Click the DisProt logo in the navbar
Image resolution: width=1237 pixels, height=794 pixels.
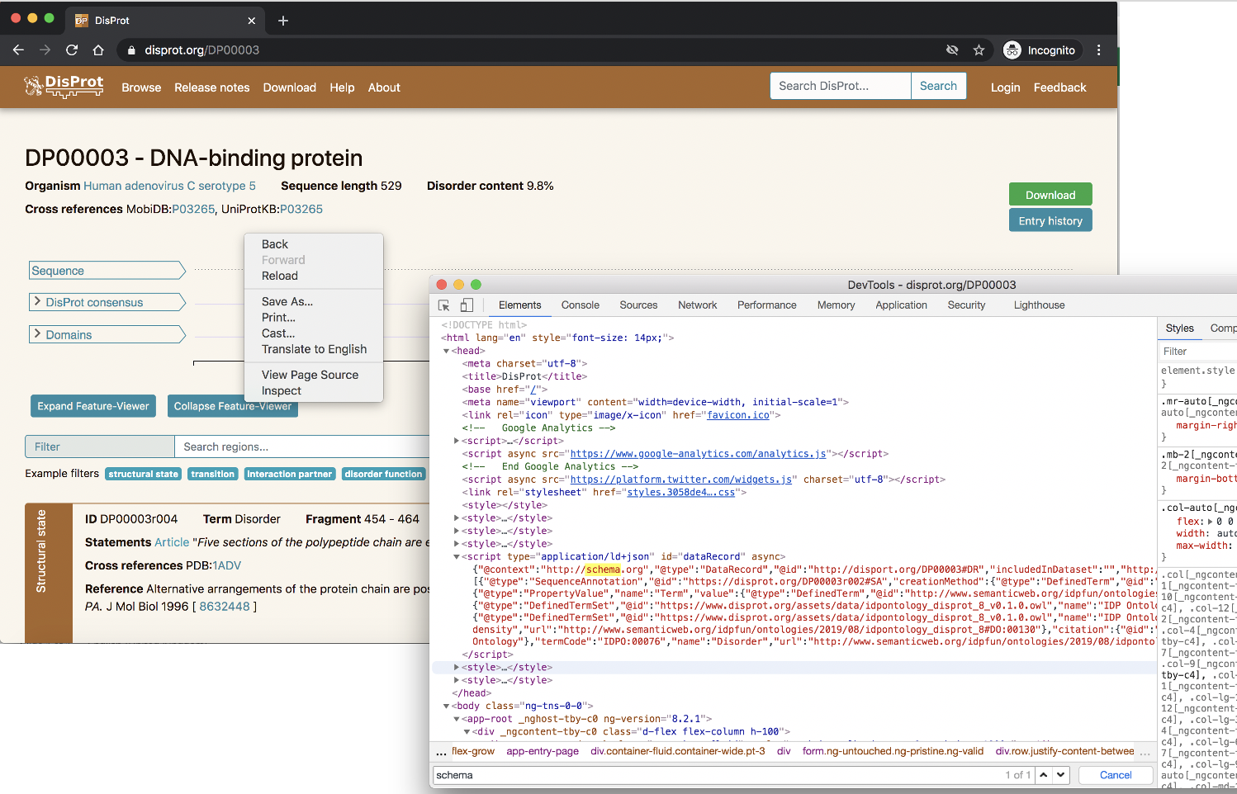[x=64, y=86]
